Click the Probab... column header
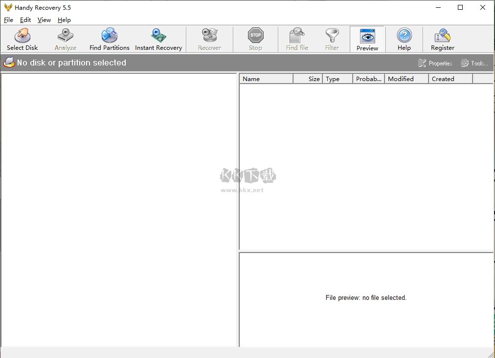 pos(369,79)
